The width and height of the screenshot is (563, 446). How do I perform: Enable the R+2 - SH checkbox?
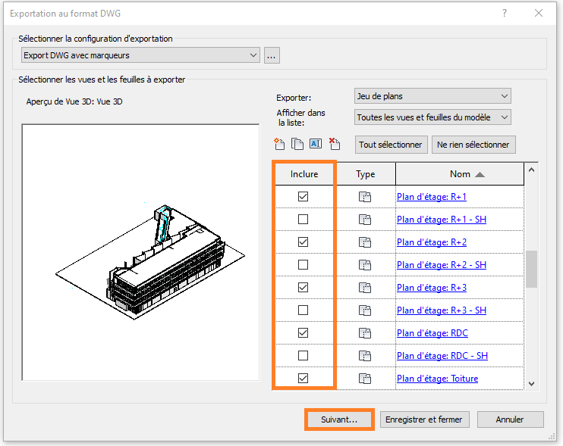304,265
